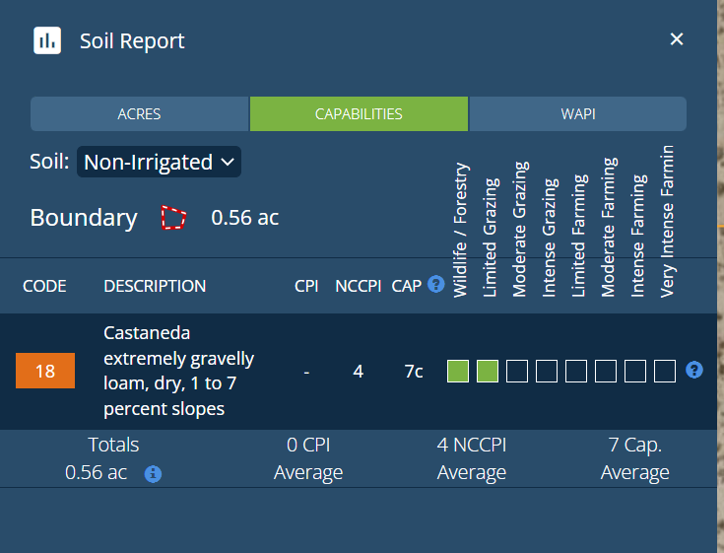Click the red boundary shape icon
Viewport: 724px width, 553px height.
[x=173, y=218]
